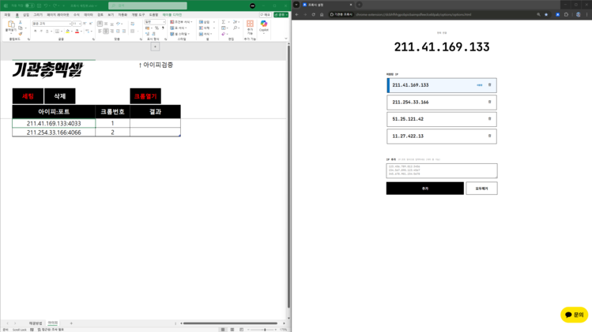Click the Copy icon in clipboard group
This screenshot has width=592, height=332.
[x=21, y=28]
